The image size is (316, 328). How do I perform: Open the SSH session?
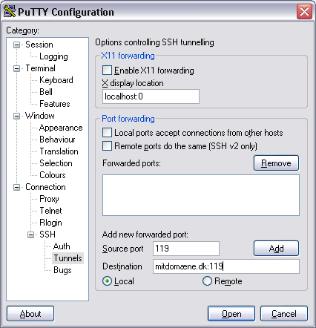(x=231, y=314)
